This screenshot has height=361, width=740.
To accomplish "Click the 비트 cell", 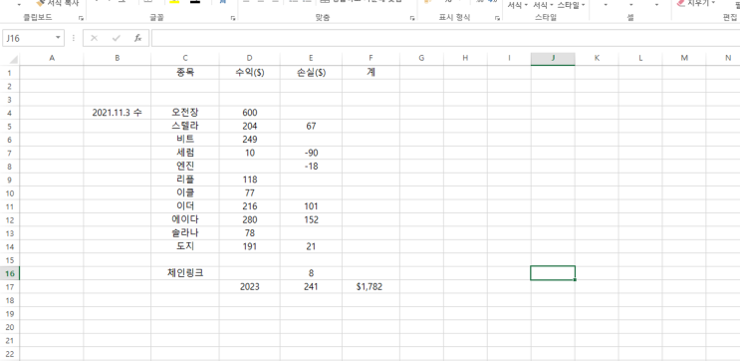I will pyautogui.click(x=185, y=140).
